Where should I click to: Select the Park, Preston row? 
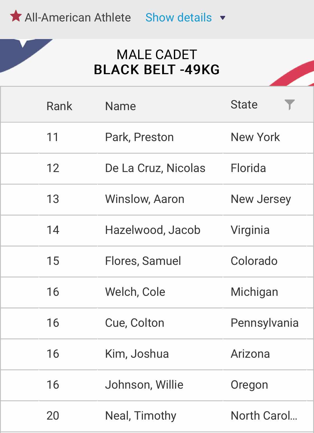click(x=157, y=137)
